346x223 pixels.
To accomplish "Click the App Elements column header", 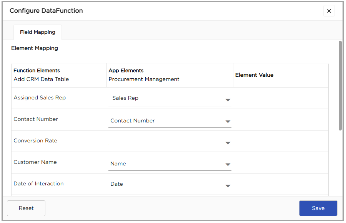I will (126, 71).
